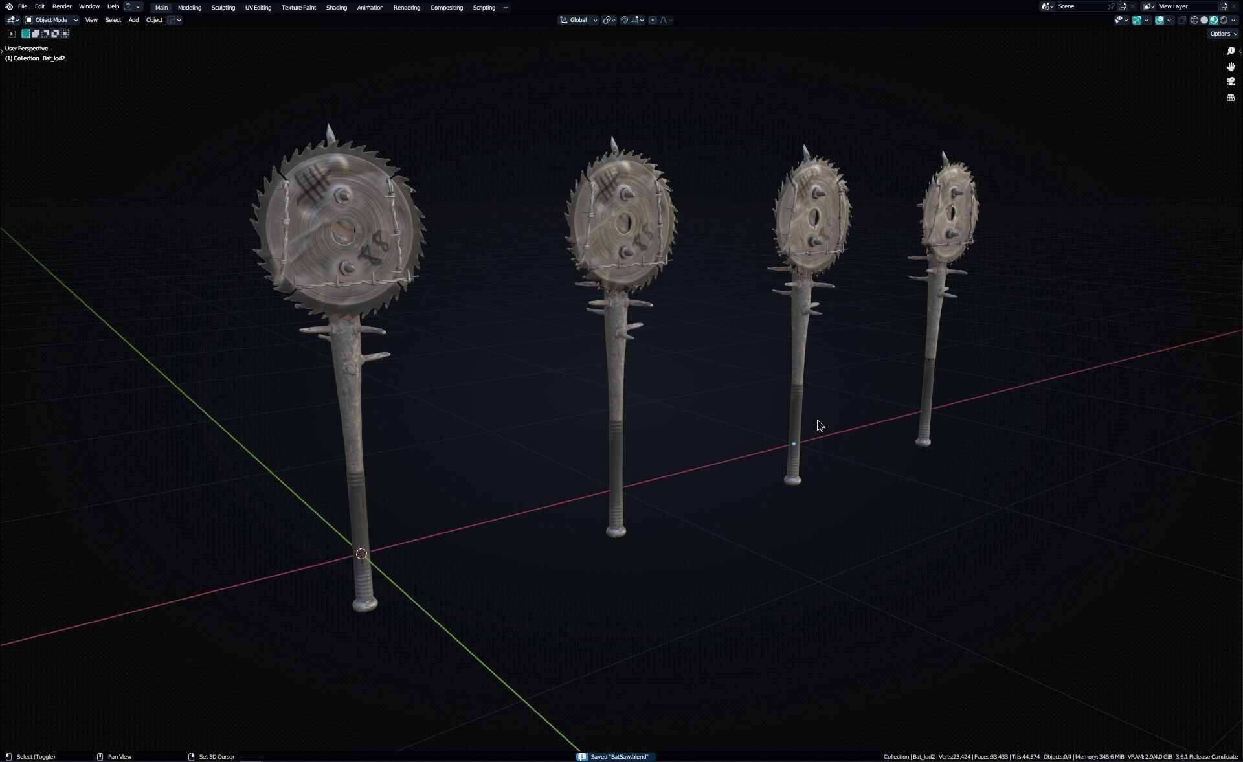
Task: Delete the current scene
Action: point(1133,6)
